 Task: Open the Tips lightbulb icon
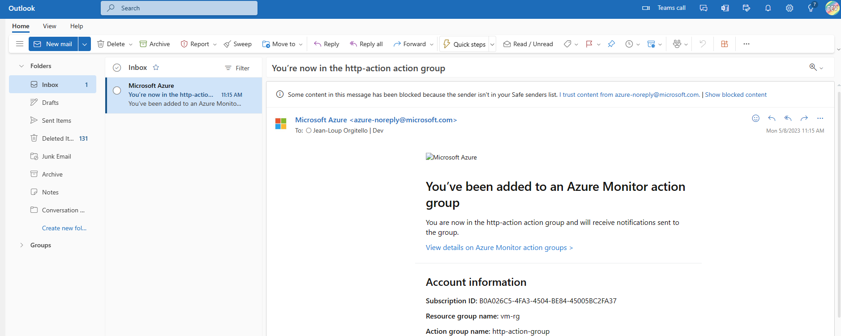[811, 8]
